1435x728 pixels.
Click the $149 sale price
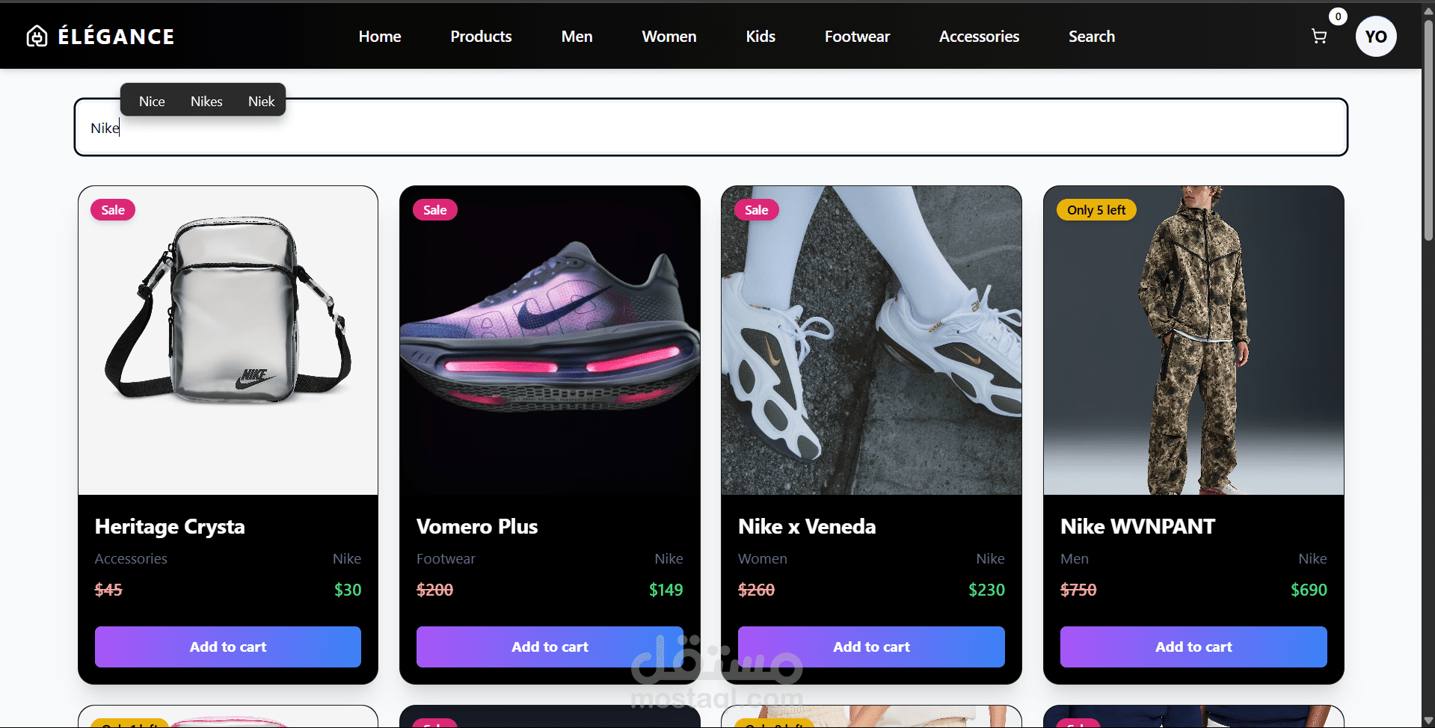click(666, 590)
